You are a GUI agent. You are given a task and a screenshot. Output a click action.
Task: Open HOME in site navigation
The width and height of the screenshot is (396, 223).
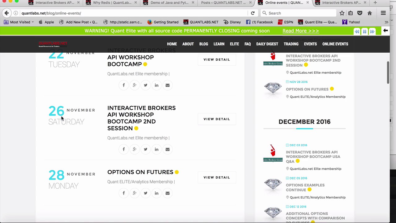(x=172, y=44)
